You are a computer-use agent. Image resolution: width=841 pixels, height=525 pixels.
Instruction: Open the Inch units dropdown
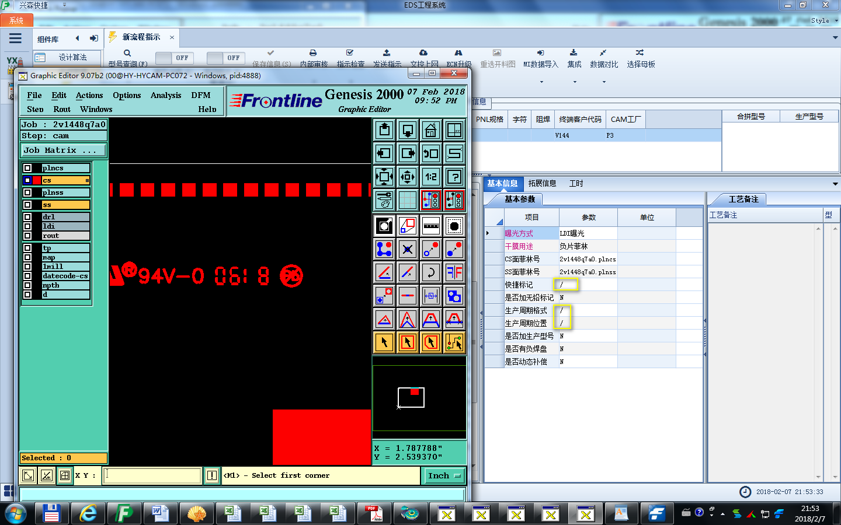tap(444, 476)
